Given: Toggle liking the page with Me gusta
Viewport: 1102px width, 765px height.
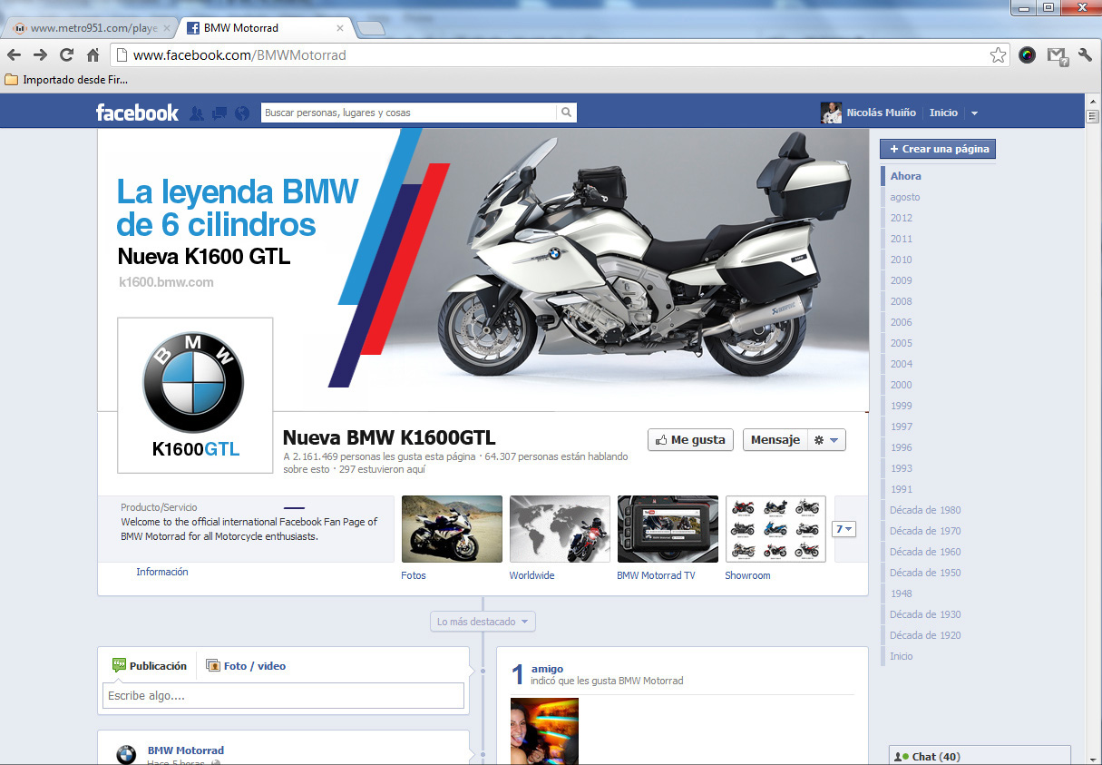Looking at the screenshot, I should point(690,439).
